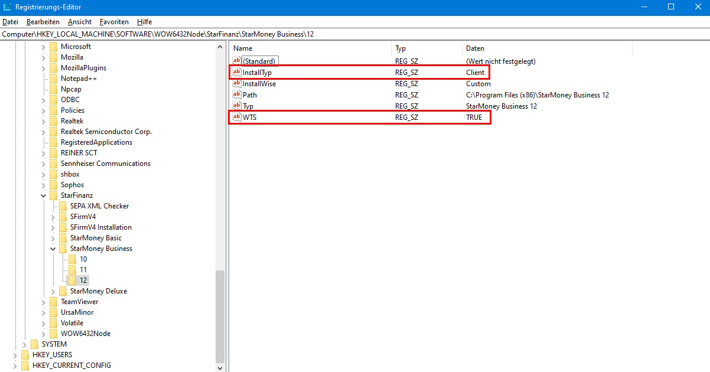Click the HKEY_CURRENT_CONFIG folder icon
Screen dimensions: 710x372
click(x=25, y=366)
